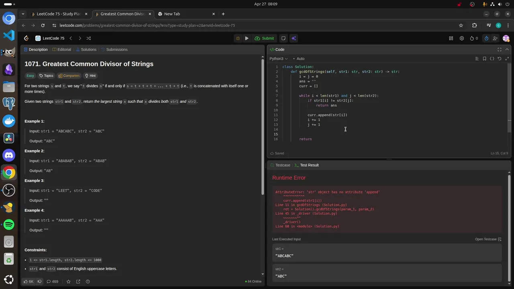This screenshot has width=514, height=289.
Task: Run the code with the play icon
Action: pos(247,38)
